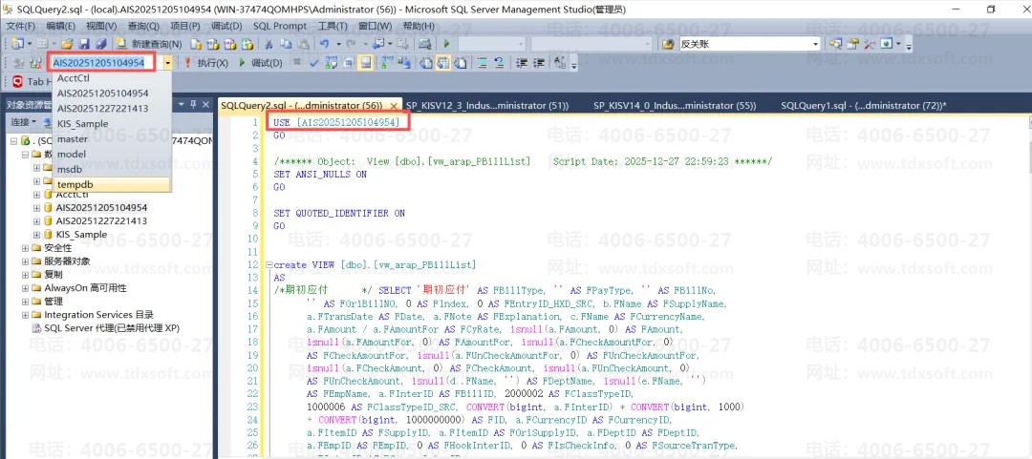Click the Database Engine Query icon

196,43
